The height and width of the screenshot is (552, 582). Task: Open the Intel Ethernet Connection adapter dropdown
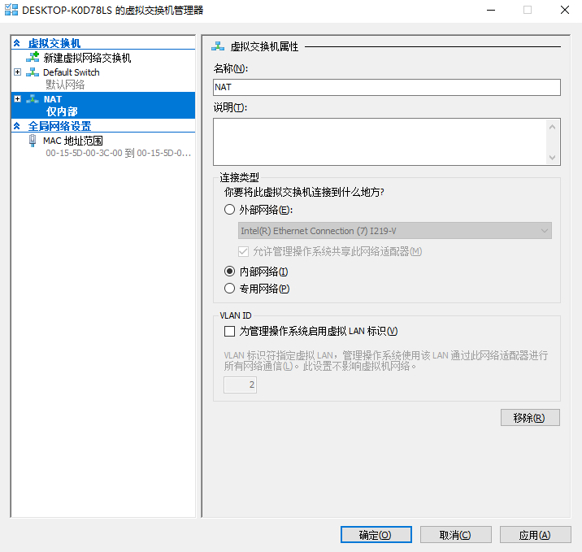(394, 231)
